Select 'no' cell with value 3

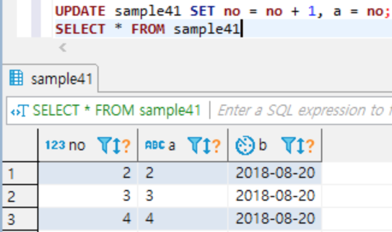88,196
